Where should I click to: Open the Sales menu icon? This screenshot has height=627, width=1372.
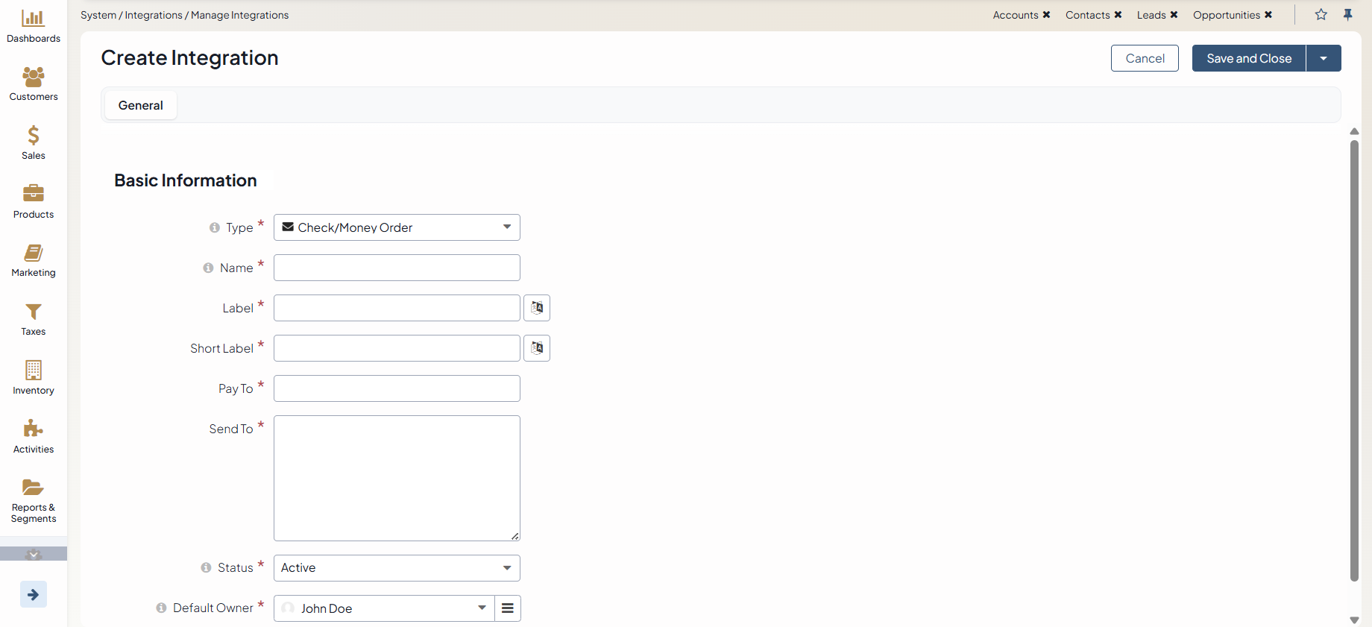click(33, 142)
